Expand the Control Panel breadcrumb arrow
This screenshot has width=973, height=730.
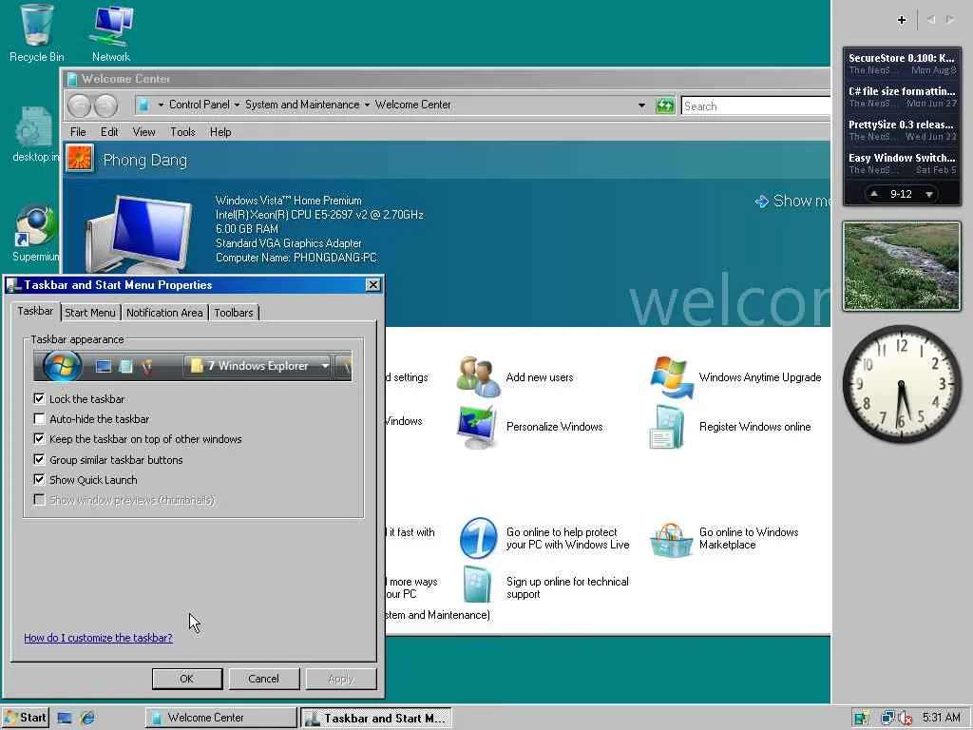point(237,105)
